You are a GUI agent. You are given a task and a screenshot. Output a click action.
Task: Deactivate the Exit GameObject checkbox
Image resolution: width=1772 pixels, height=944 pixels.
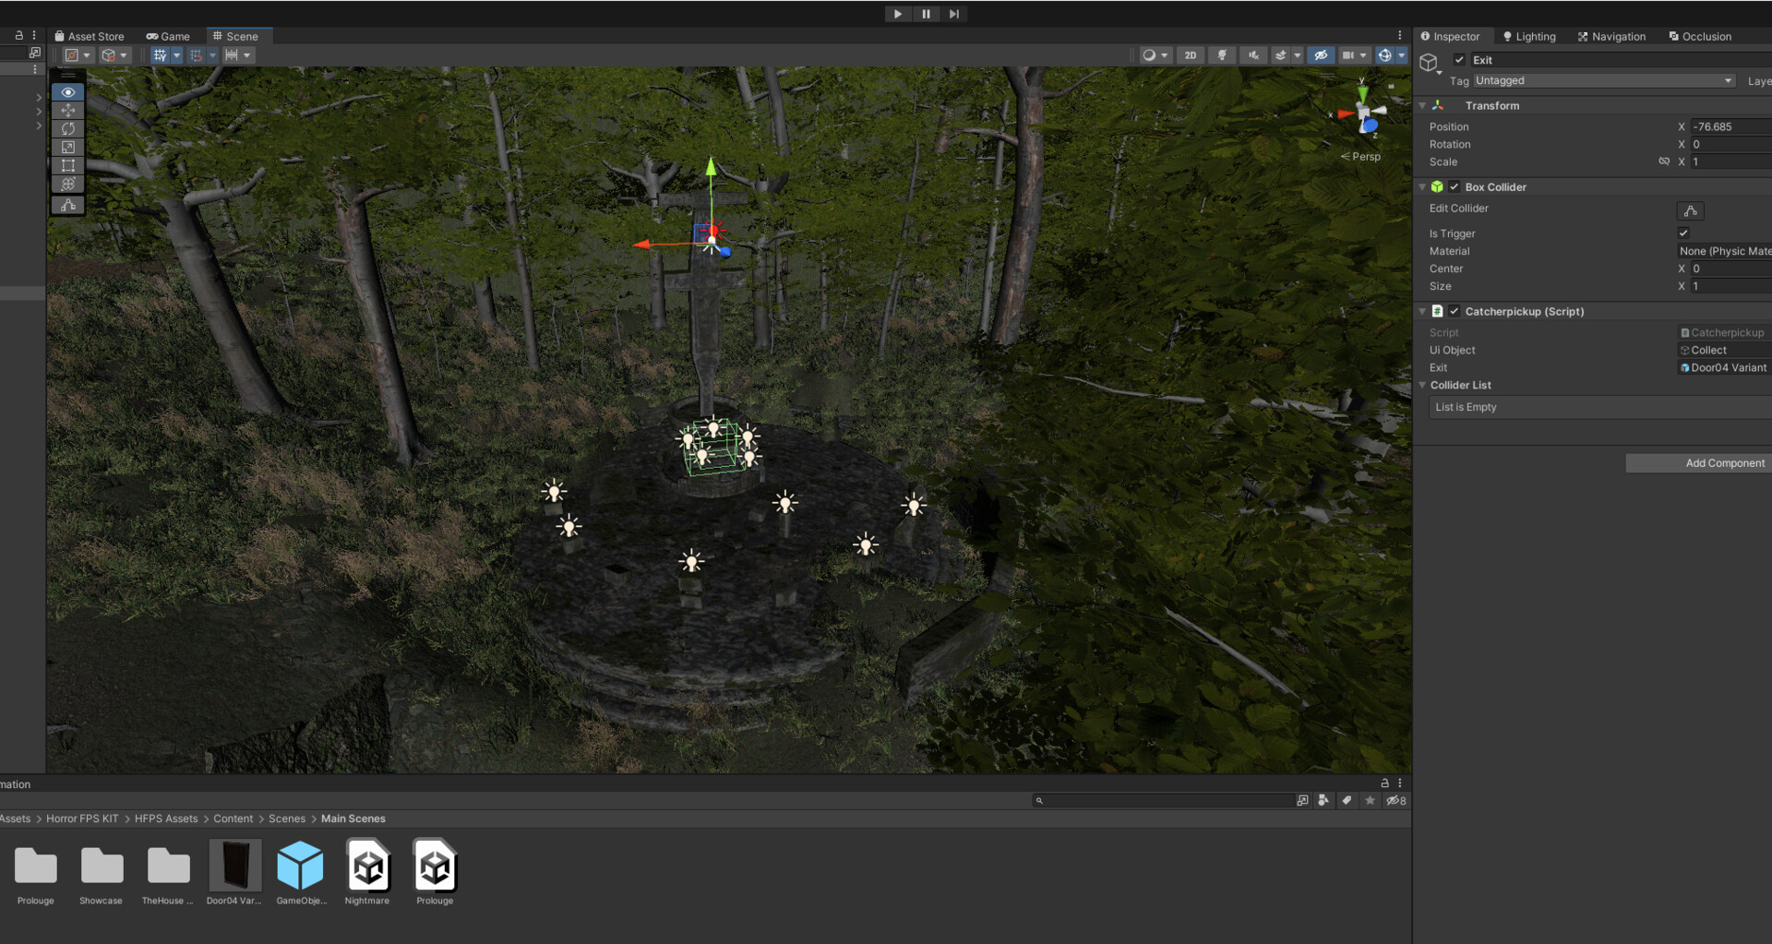point(1460,59)
